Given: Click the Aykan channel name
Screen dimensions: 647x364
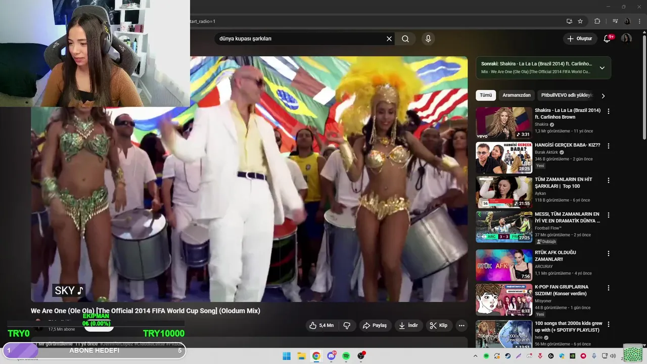Looking at the screenshot, I should click(540, 193).
